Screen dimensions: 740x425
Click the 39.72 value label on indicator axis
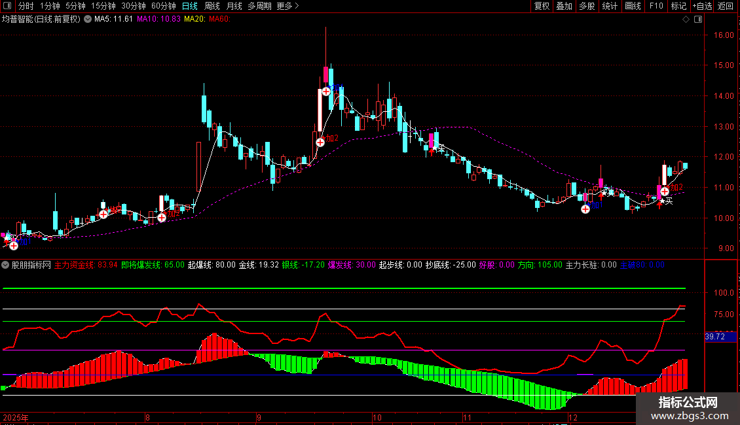[715, 337]
